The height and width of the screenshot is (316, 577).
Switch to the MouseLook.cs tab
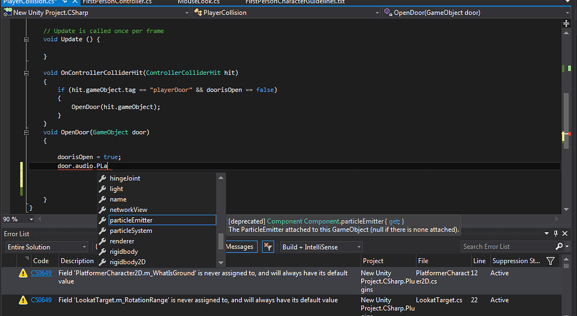(198, 2)
